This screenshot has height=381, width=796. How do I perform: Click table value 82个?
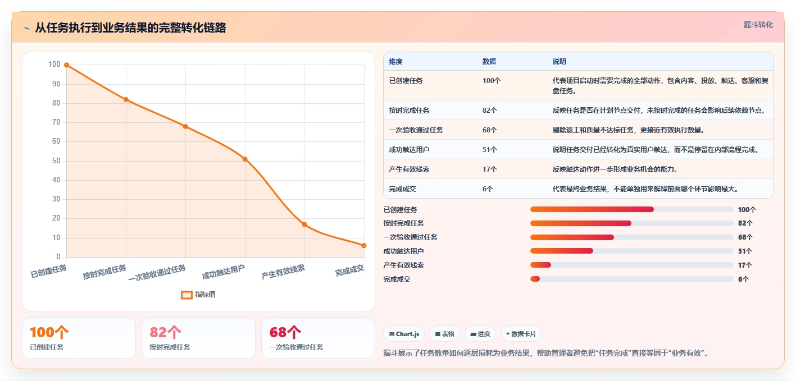click(490, 111)
